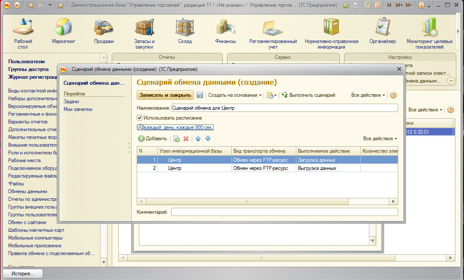Click Выполнить сценарий button
The width and height of the screenshot is (464, 280).
click(x=311, y=95)
